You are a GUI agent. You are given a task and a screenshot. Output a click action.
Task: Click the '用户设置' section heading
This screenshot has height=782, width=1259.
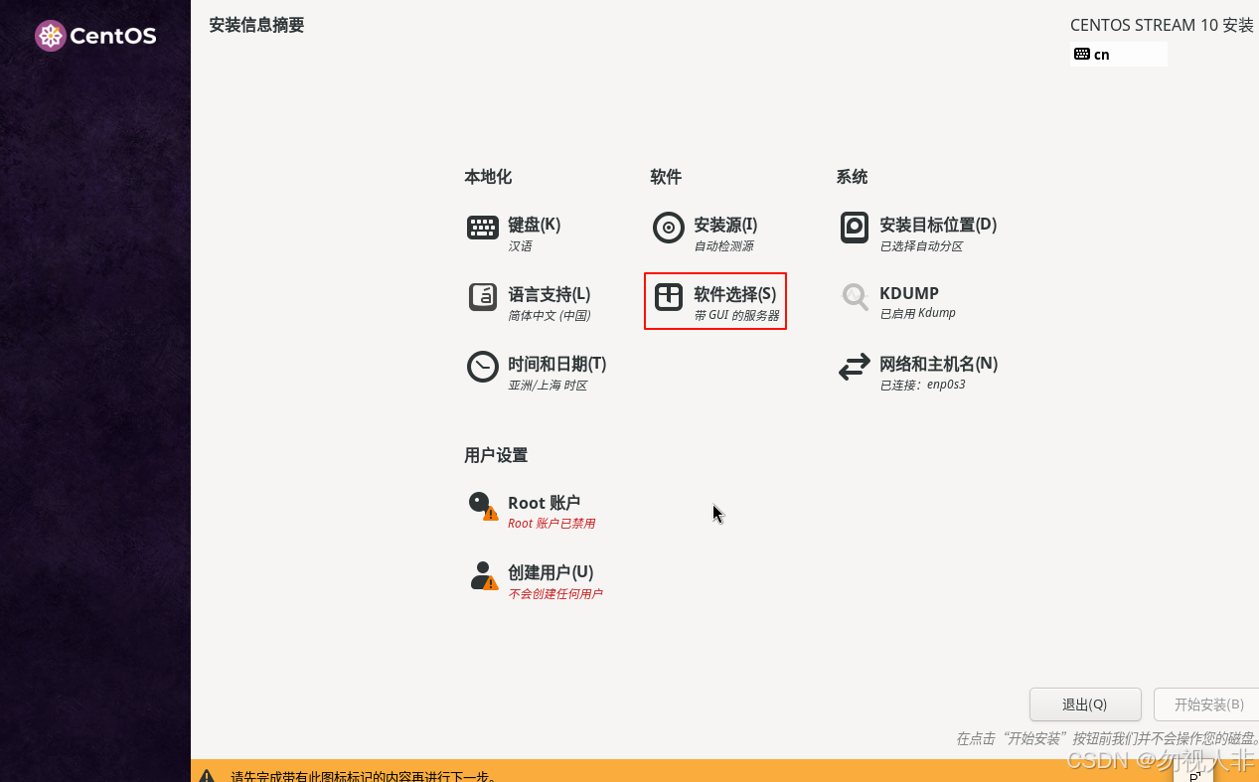pyautogui.click(x=496, y=455)
